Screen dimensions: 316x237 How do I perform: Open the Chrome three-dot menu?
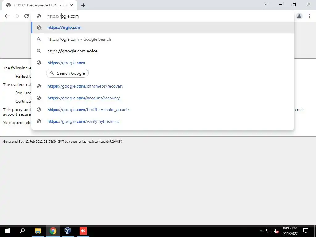pos(309,16)
